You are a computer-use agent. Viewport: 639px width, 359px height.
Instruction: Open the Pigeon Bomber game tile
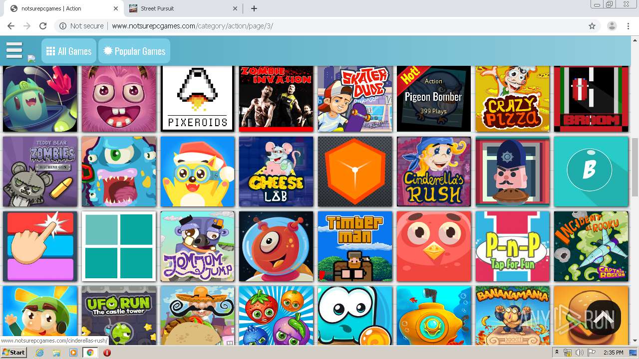point(434,98)
